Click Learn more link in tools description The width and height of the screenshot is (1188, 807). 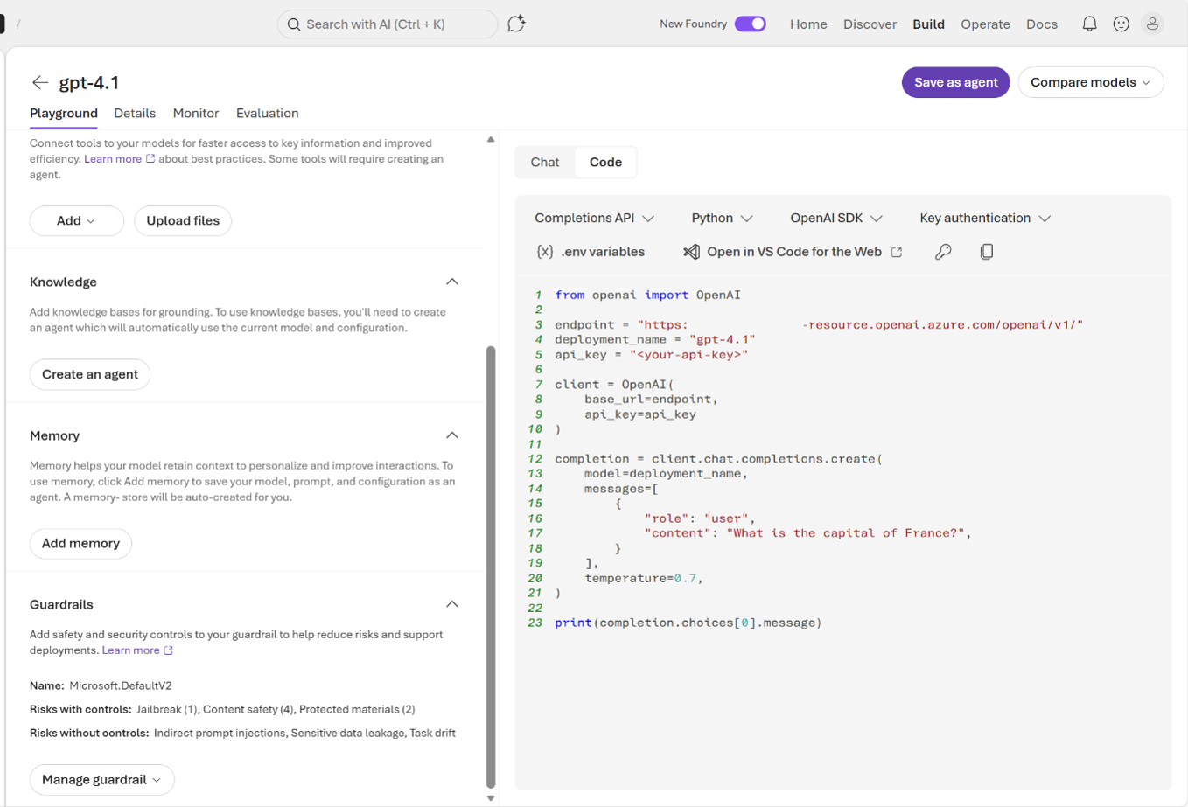tap(113, 159)
